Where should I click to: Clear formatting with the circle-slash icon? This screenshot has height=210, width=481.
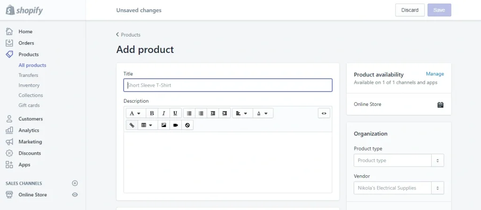[187, 125]
